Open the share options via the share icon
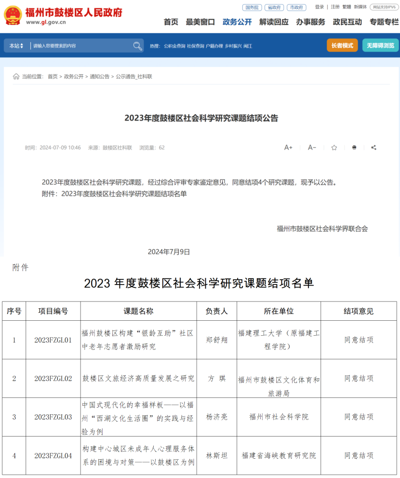 point(374,148)
